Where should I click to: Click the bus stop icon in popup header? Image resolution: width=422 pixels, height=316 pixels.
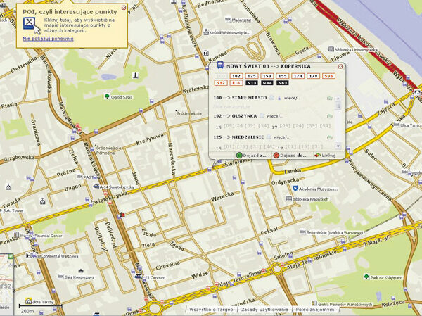coord(219,65)
